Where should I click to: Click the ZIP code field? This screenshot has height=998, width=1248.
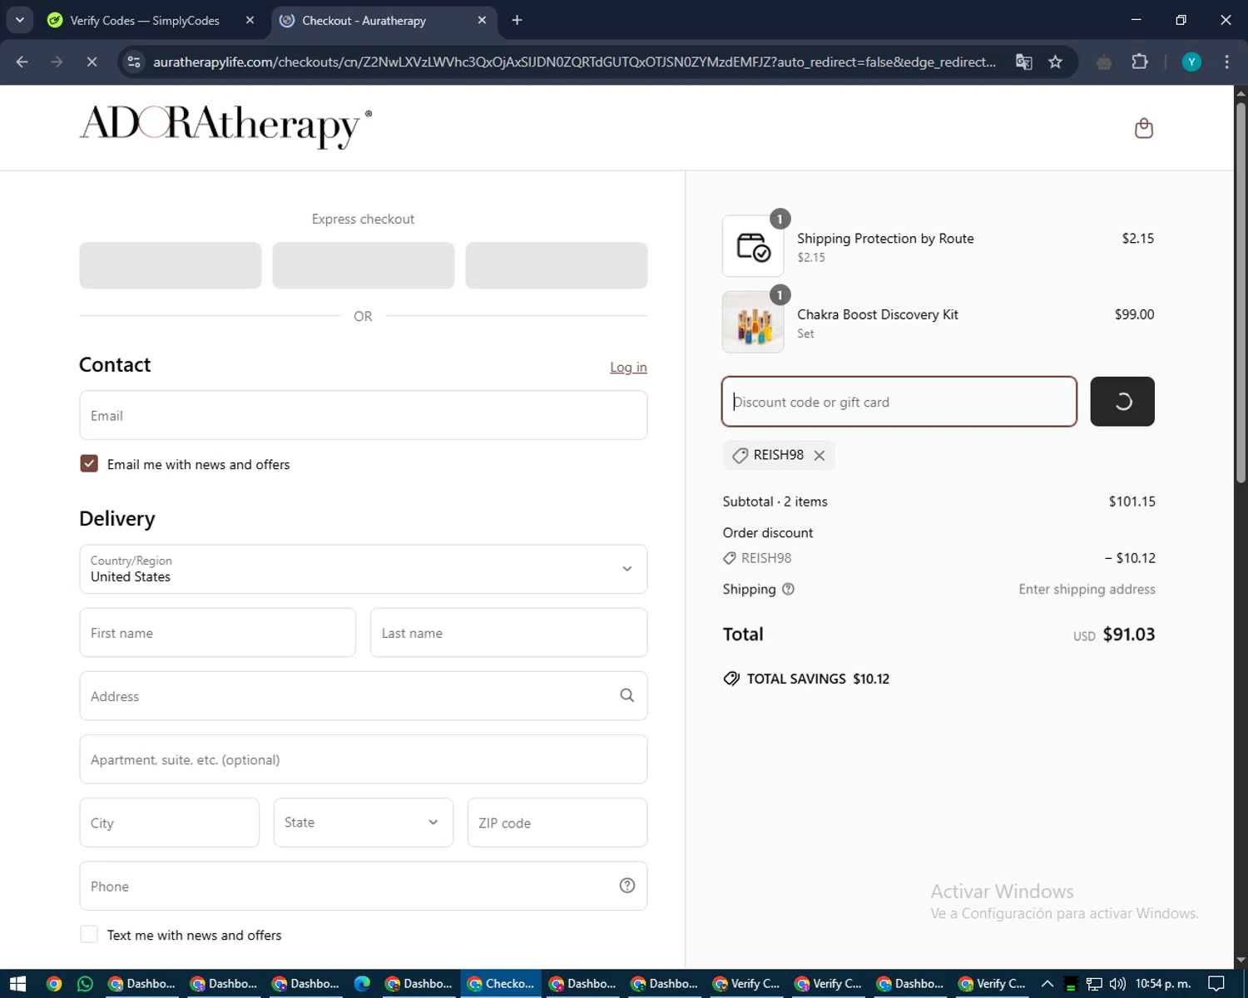pos(557,823)
